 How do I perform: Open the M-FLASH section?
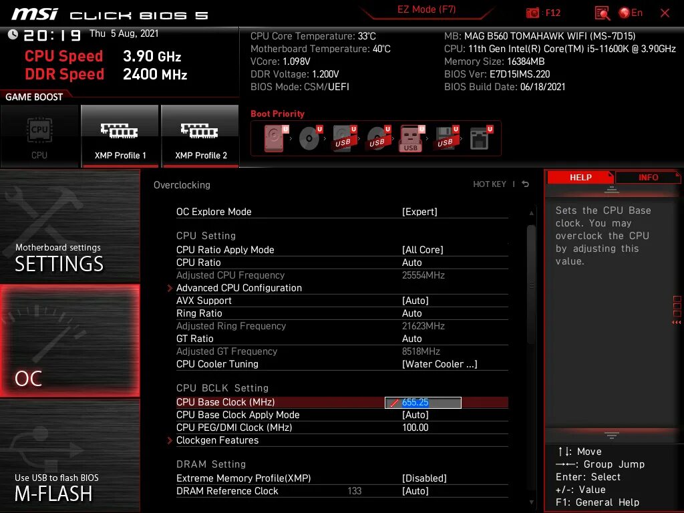69,456
